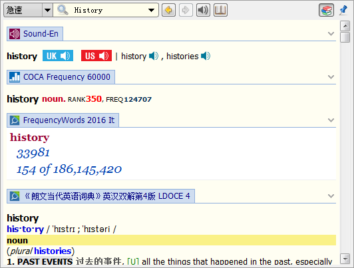Play audio next to 'history' word form

[x=154, y=56]
